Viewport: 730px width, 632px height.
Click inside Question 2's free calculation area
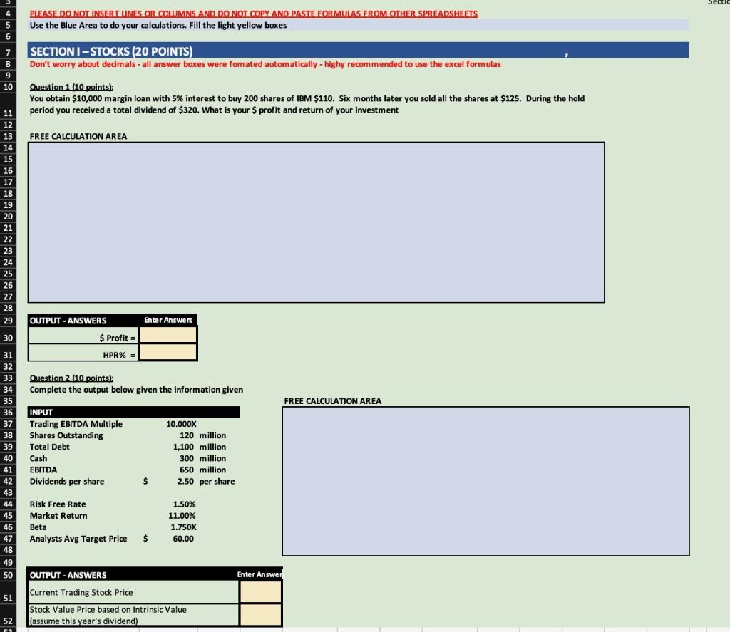coord(485,481)
